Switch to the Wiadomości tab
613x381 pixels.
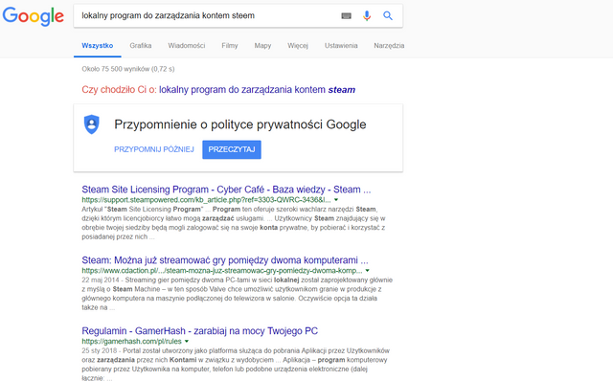tap(187, 45)
